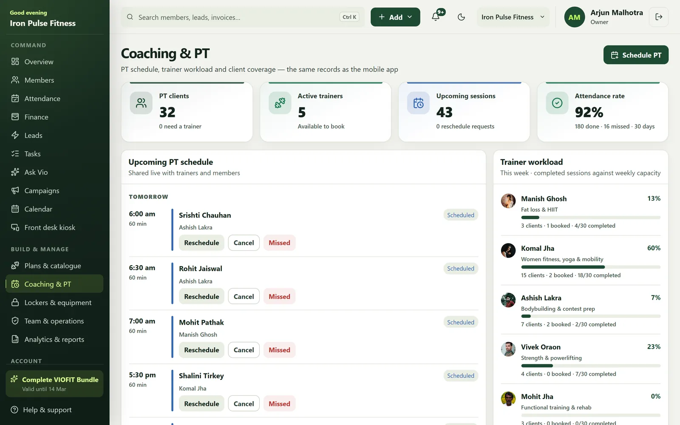Open the notifications bell
The width and height of the screenshot is (680, 425).
pos(436,17)
